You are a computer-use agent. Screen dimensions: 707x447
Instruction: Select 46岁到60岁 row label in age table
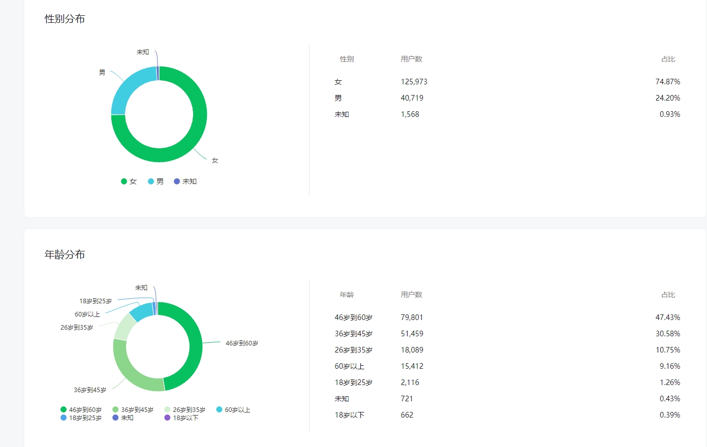click(x=353, y=317)
